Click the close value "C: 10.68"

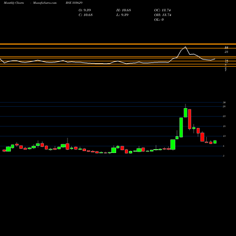pyautogui.click(x=85, y=15)
